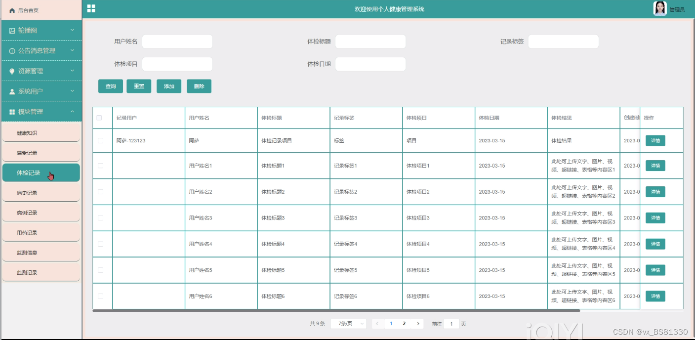Screen dimensions: 695x340
Task: Expand the 系统用户 chevron
Action: tap(72, 91)
